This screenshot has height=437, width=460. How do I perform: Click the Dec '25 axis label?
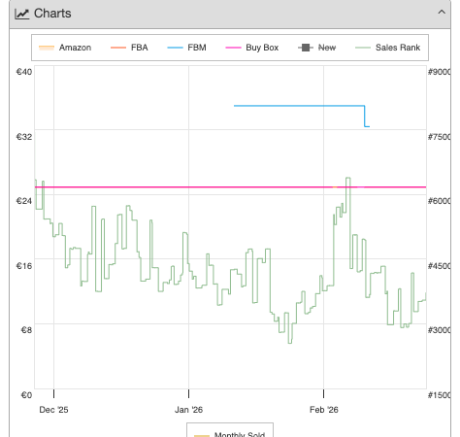click(53, 410)
